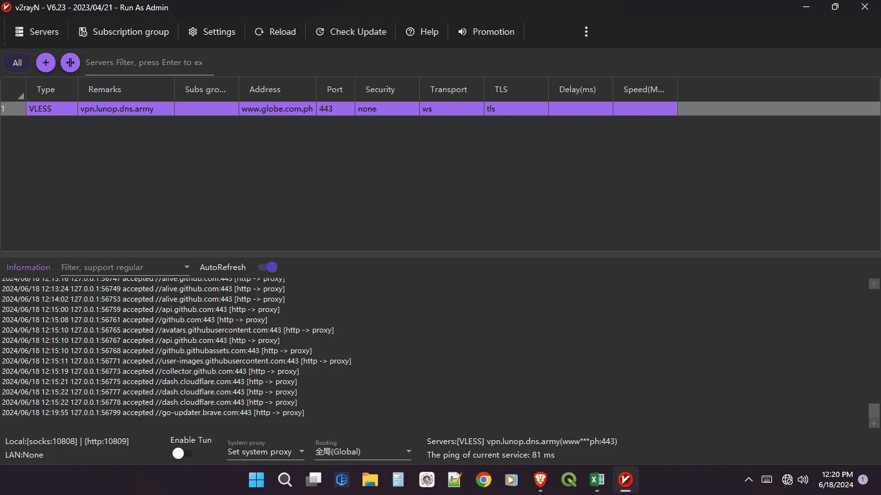The height and width of the screenshot is (495, 881).
Task: Click the Reload button
Action: (x=275, y=32)
